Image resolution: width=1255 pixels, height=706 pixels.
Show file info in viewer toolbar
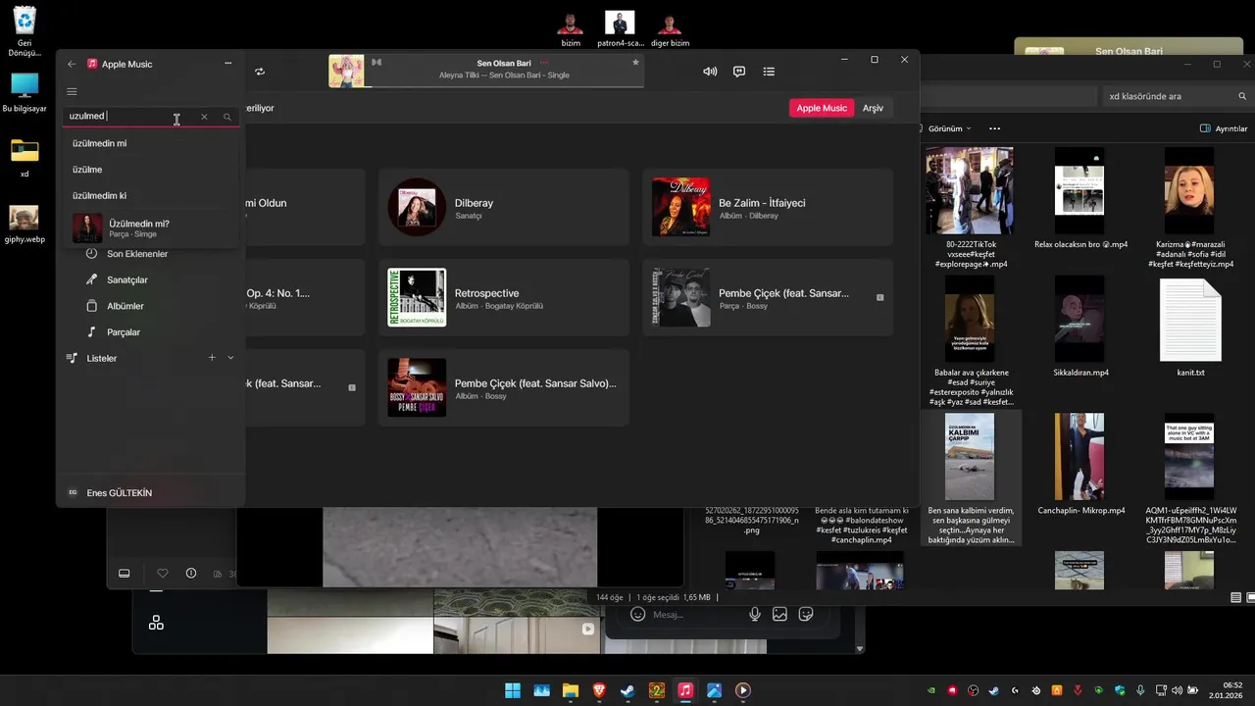point(191,574)
